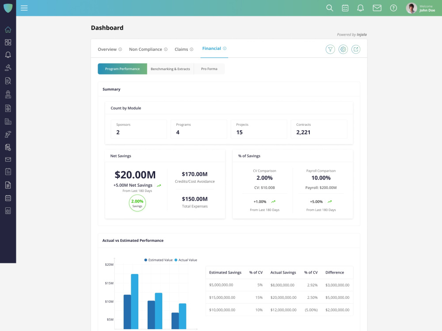Toggle Estimated Value legend item
The image size is (442, 331).
tap(158, 260)
